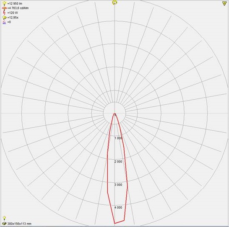Viewport: 229px width, 227px height.
Task: Click the 120 W power value label
Action: 13,13
